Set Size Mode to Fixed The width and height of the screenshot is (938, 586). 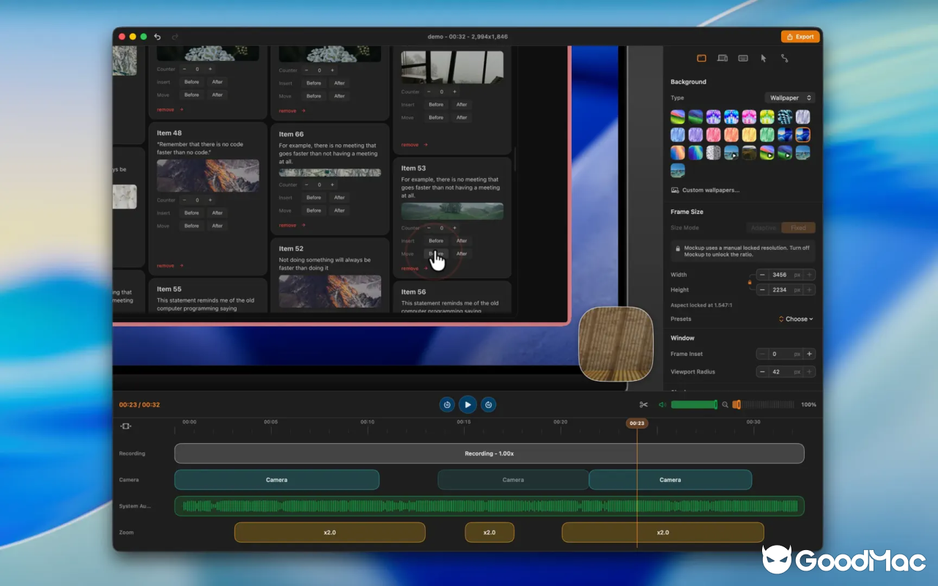pos(798,228)
